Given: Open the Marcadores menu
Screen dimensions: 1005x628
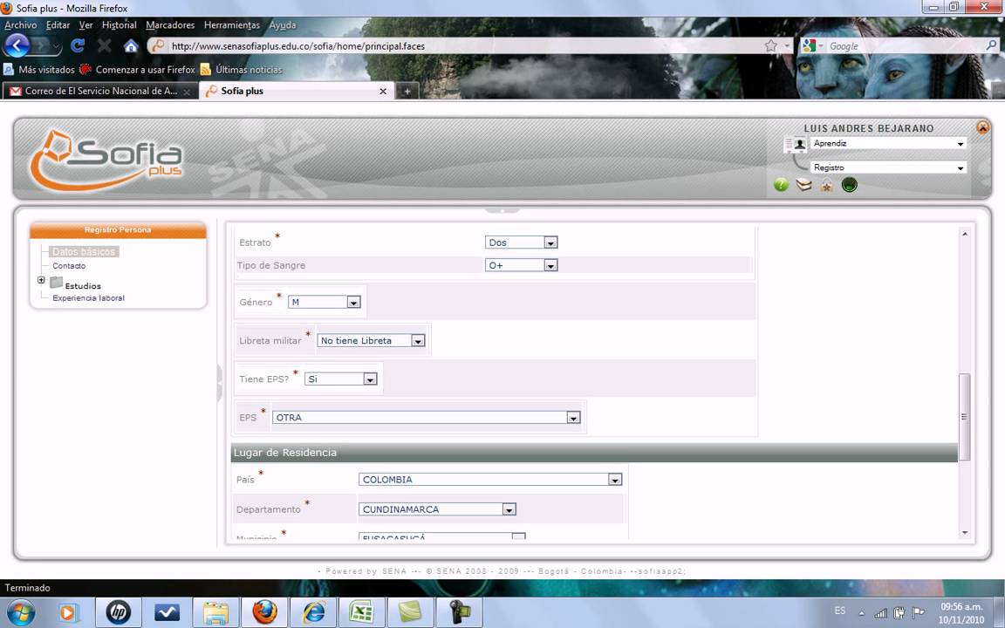Looking at the screenshot, I should click(x=170, y=25).
